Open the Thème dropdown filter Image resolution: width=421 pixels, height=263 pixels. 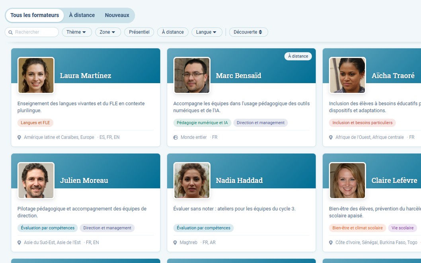coord(77,32)
